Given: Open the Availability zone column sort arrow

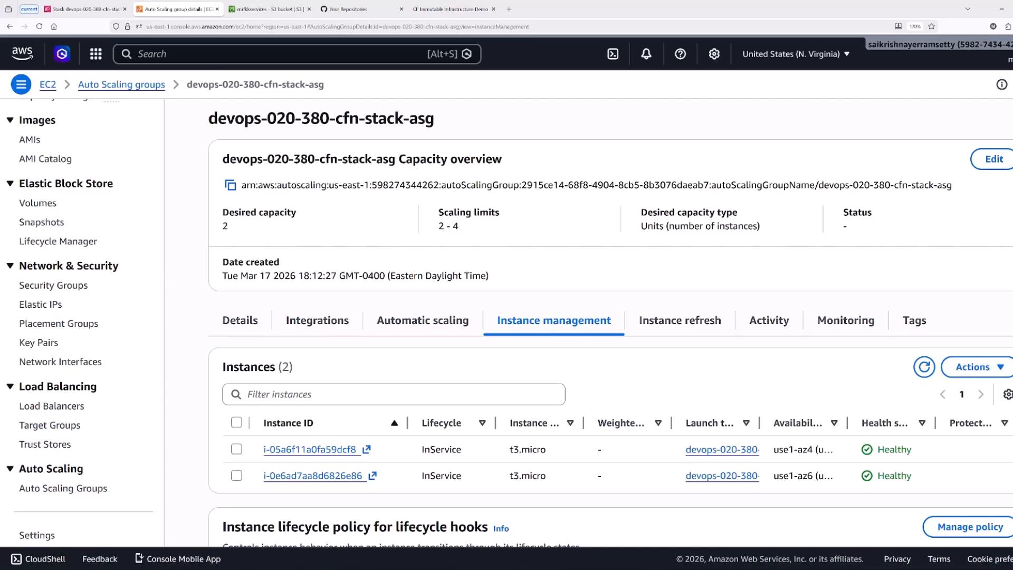Looking at the screenshot, I should pyautogui.click(x=834, y=423).
